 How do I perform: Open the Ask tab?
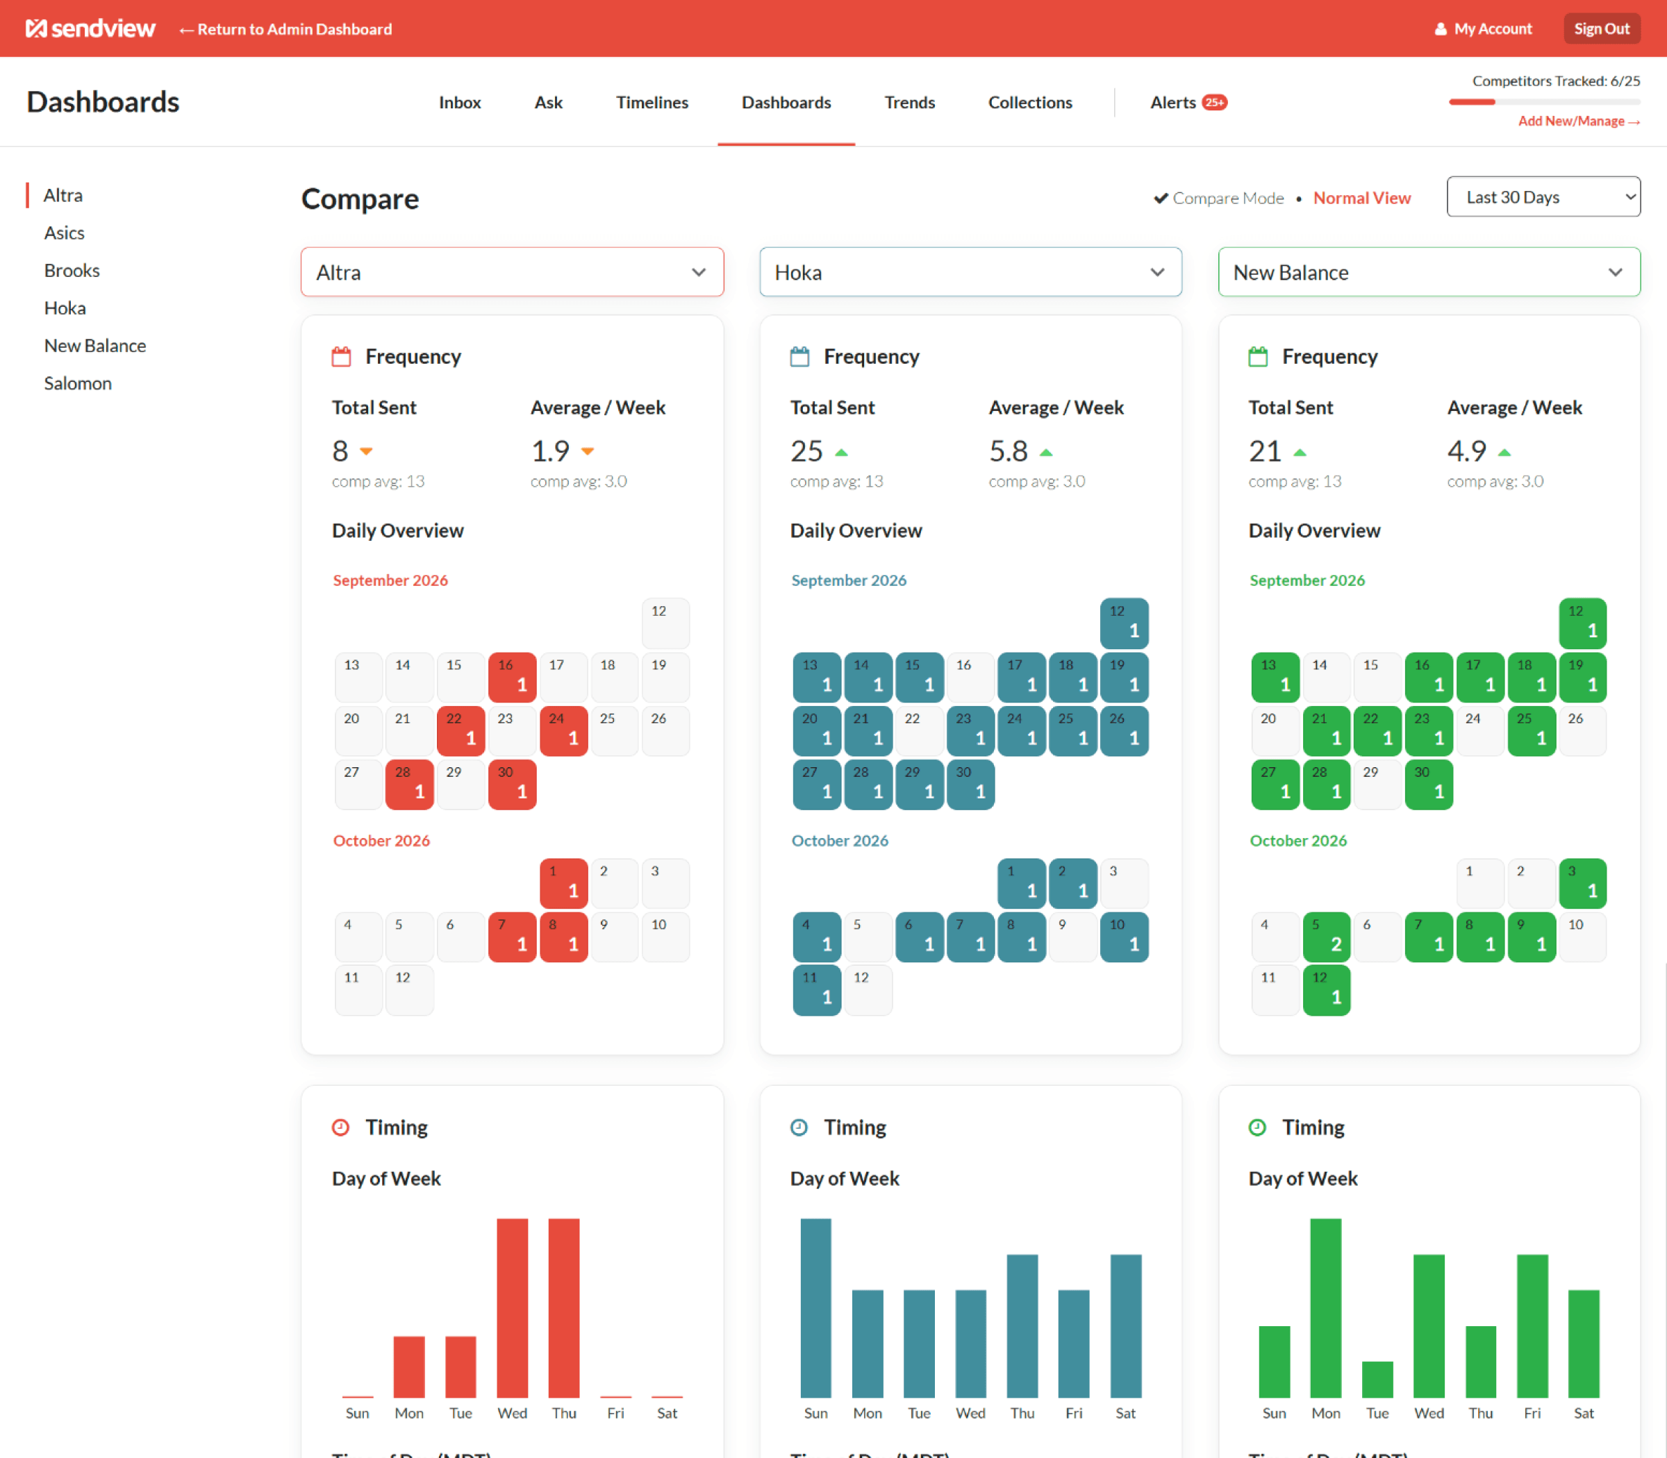[549, 103]
